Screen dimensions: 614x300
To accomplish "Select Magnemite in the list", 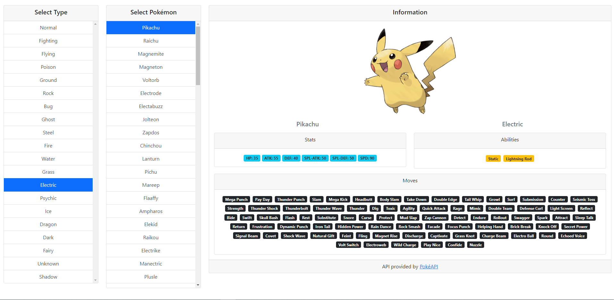I will 151,54.
